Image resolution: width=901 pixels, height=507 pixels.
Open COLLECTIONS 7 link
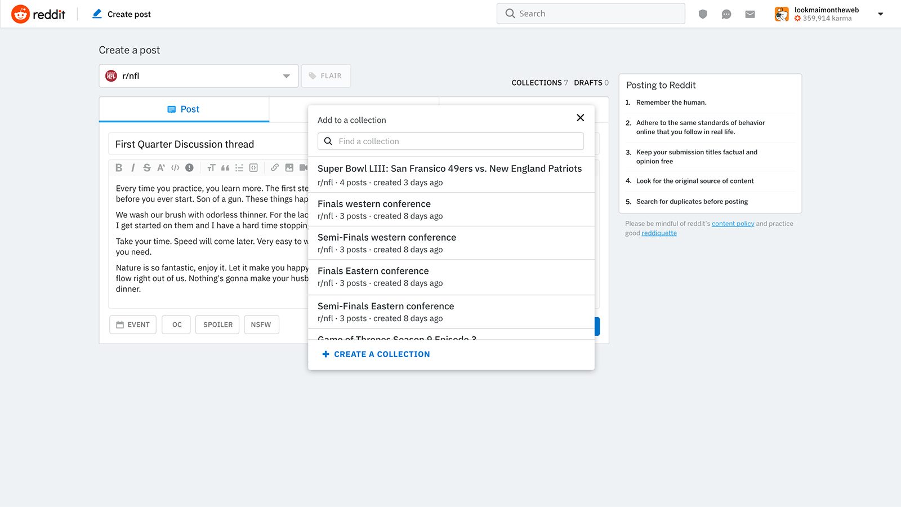point(539,83)
